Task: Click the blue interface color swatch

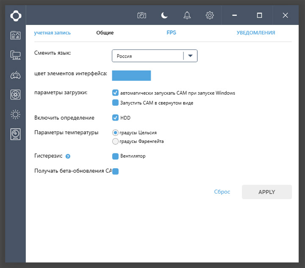Action: pos(132,75)
